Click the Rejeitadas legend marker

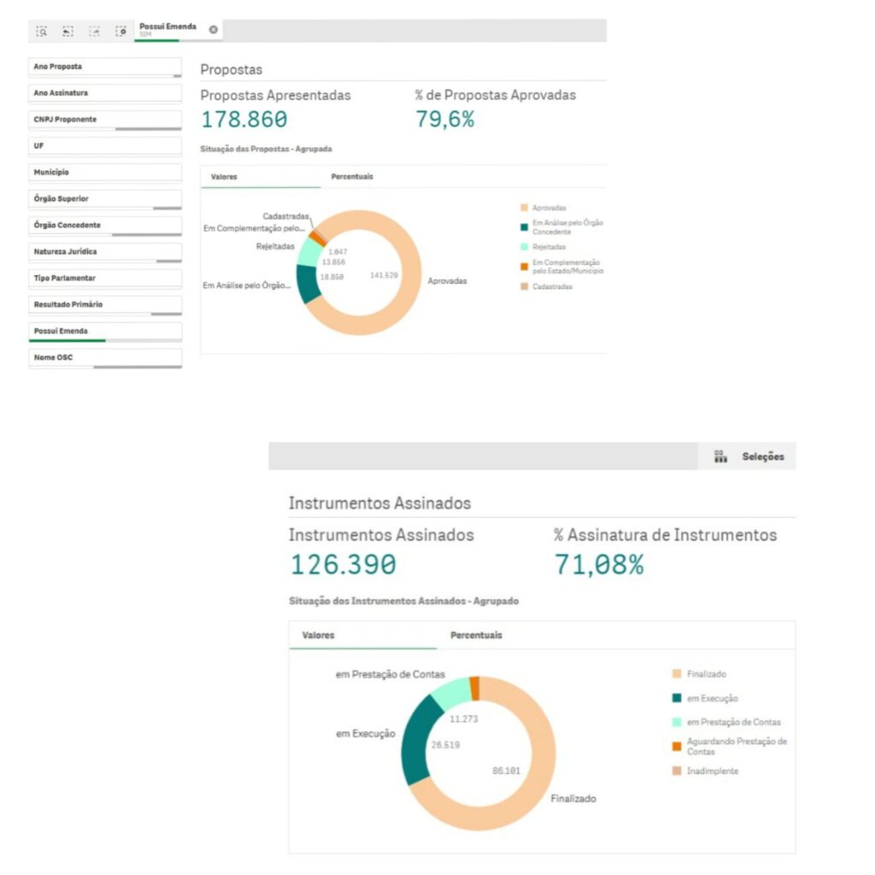(x=523, y=247)
